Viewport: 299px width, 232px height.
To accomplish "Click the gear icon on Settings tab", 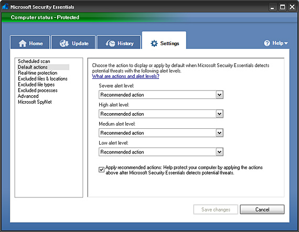I will [154, 43].
